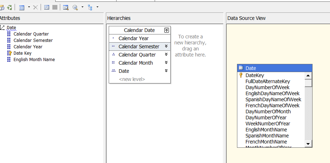This screenshot has height=163, width=330.
Task: Expand the Calendar Quarter level chevron
Action: click(x=166, y=54)
